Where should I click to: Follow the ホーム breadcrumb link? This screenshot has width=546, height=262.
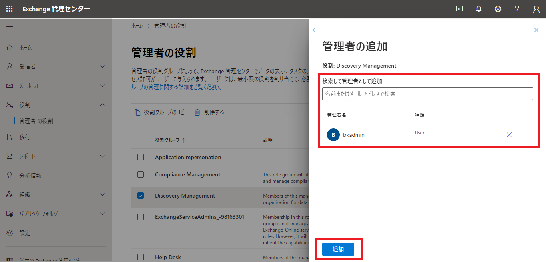point(137,26)
